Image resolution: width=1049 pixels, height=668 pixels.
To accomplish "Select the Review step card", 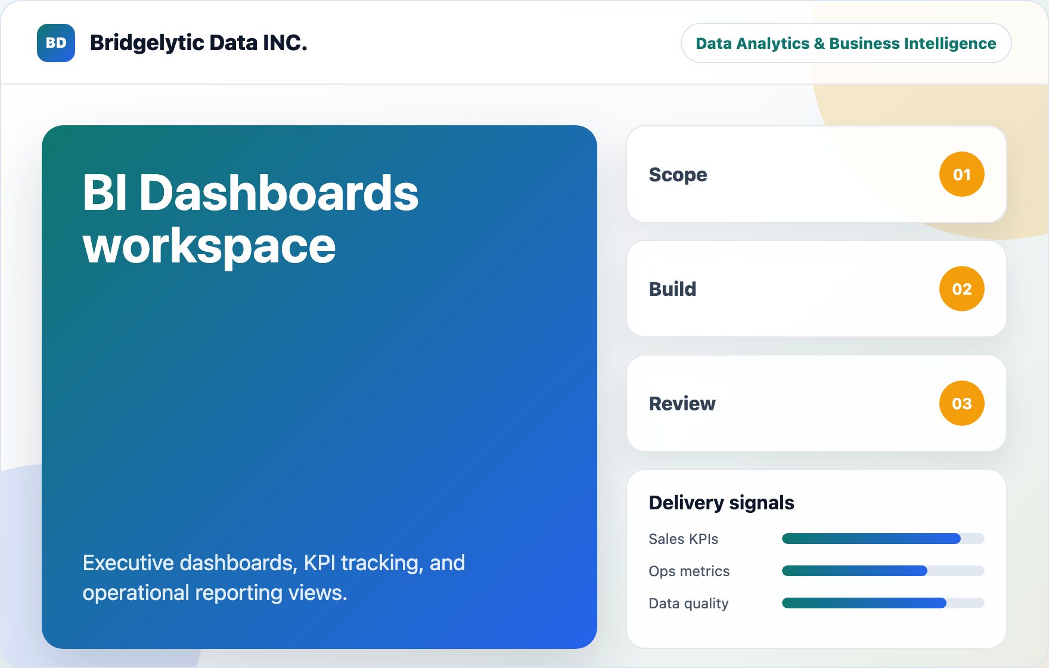I will pos(817,403).
